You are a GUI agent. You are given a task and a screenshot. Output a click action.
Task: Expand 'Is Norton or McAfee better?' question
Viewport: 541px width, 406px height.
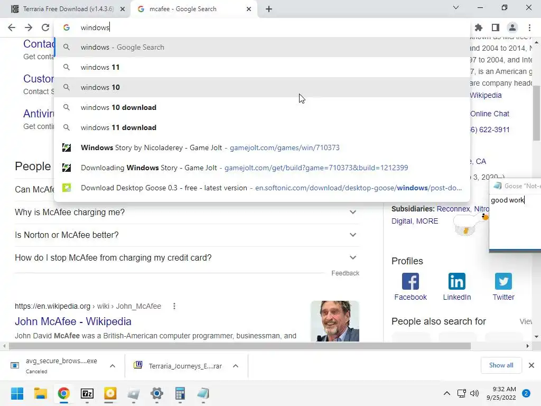point(186,235)
